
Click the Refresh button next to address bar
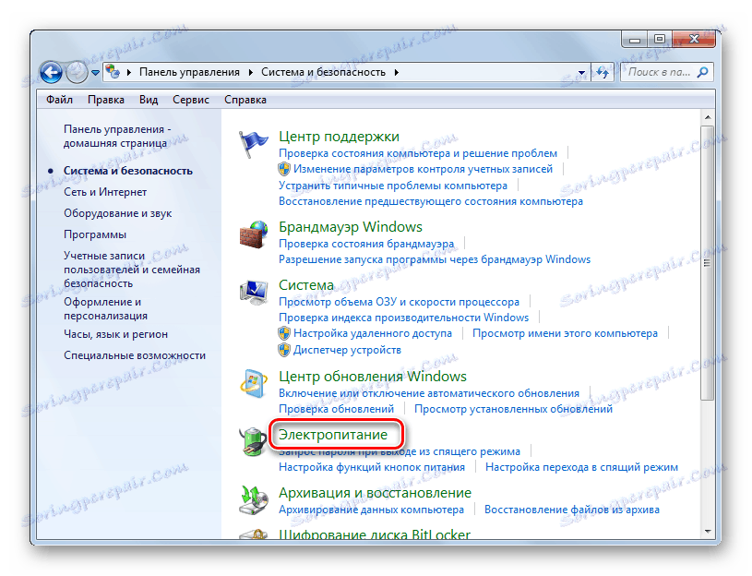[x=603, y=72]
